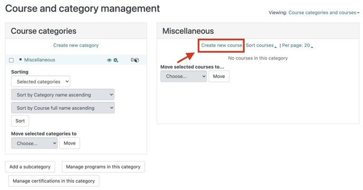The width and height of the screenshot is (363, 190).
Task: Click Add a subcategory button
Action: tap(30, 167)
